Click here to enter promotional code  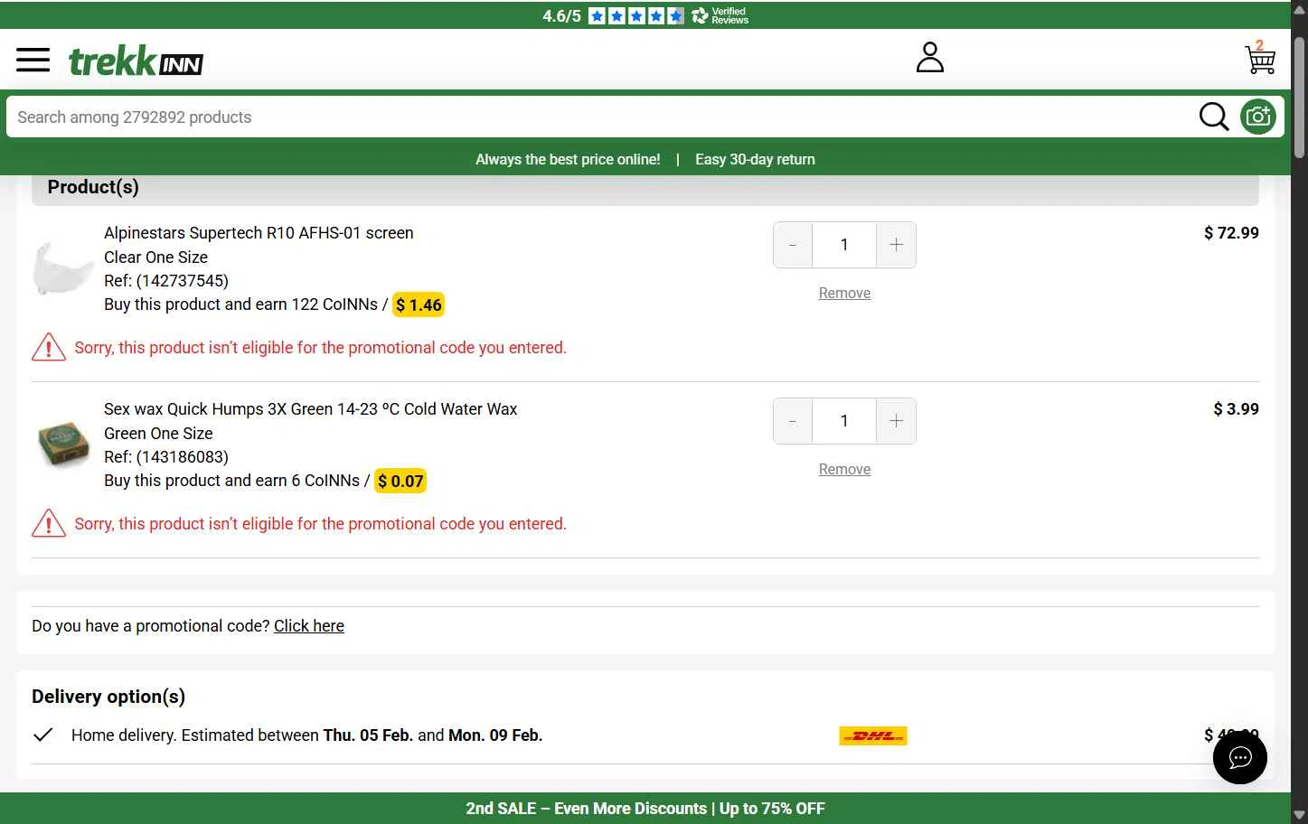tap(309, 626)
